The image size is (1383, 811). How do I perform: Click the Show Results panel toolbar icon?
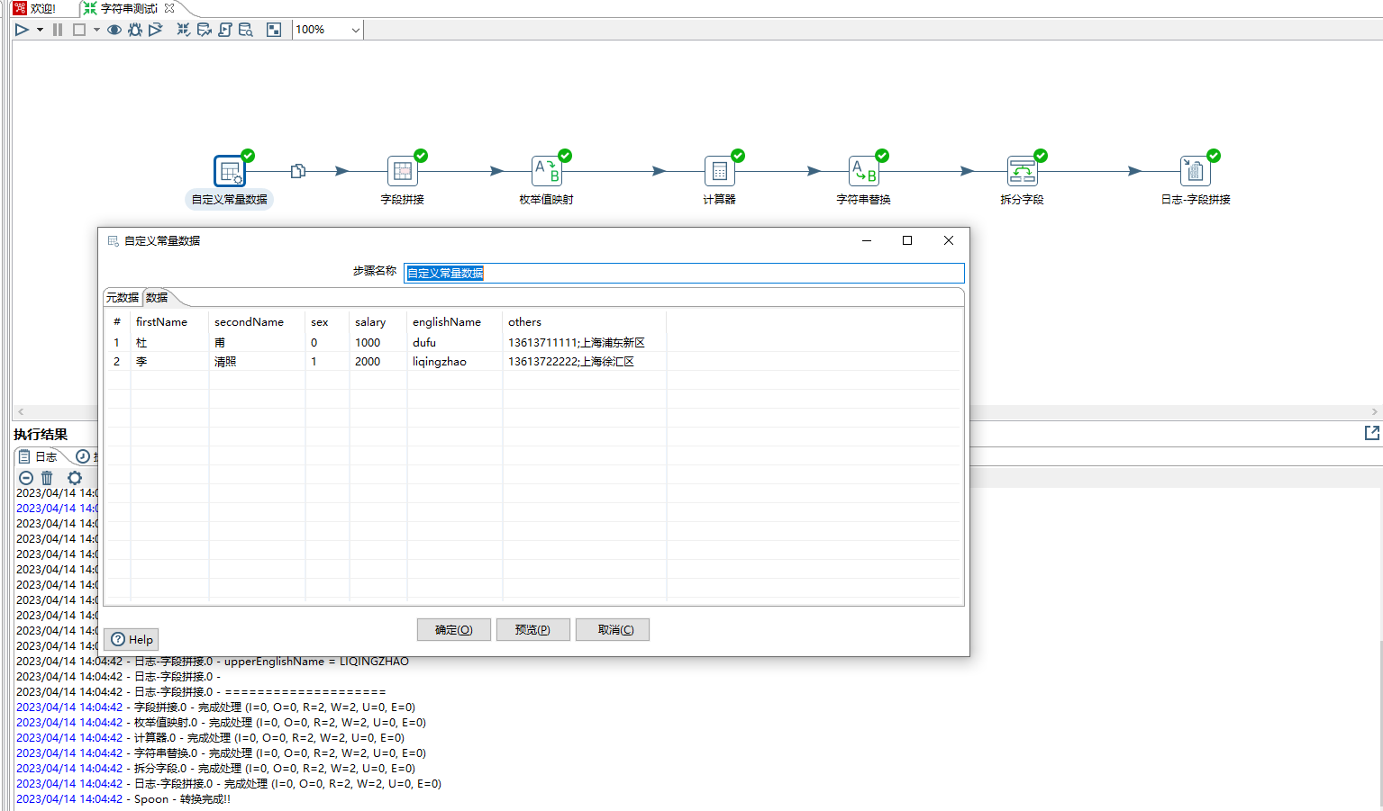pos(274,30)
